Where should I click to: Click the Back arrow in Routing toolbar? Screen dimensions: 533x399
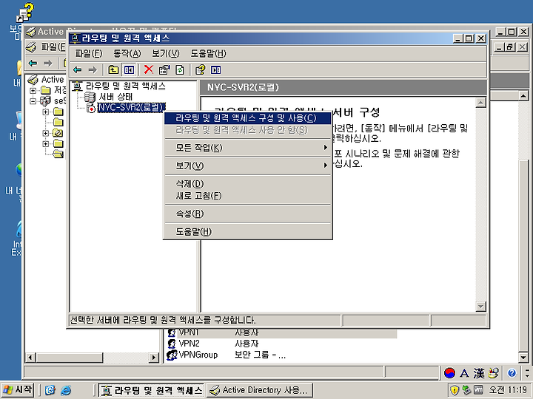[78, 70]
